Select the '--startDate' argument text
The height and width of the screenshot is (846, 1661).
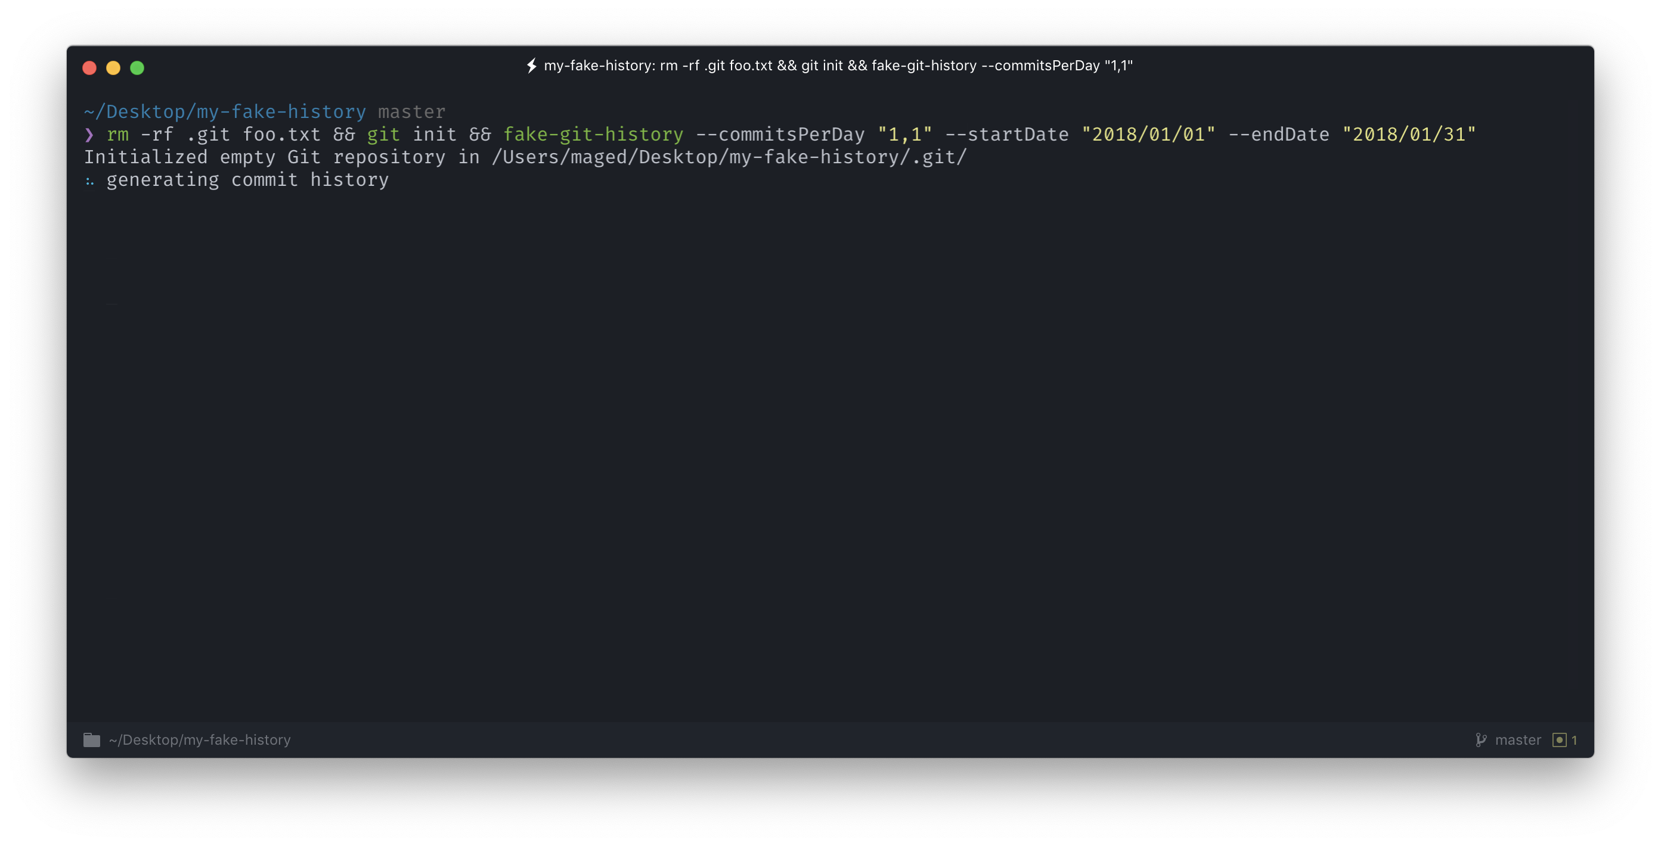click(x=1007, y=134)
